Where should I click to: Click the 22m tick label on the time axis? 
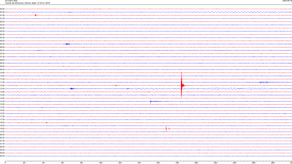coord(215,163)
